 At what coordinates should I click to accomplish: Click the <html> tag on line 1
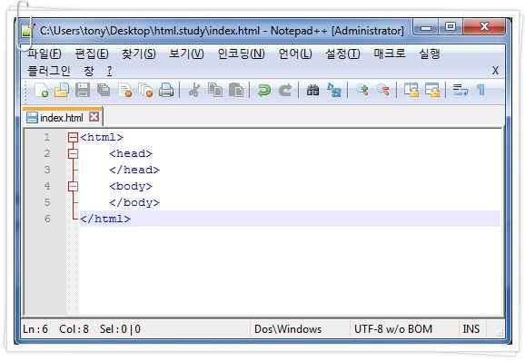click(102, 137)
